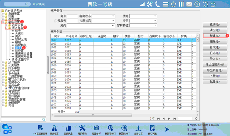Click the 内部房号 input field
Image resolution: width=230 pixels, height=136 pixels.
point(72,21)
